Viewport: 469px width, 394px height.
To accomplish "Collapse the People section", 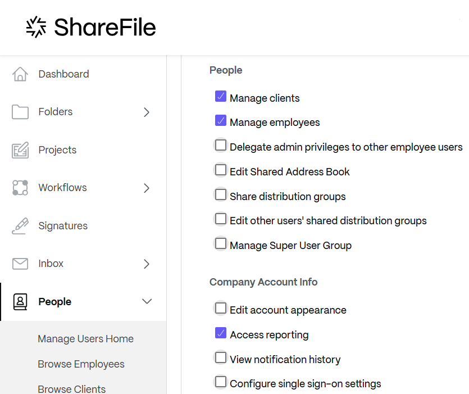I will pos(147,301).
